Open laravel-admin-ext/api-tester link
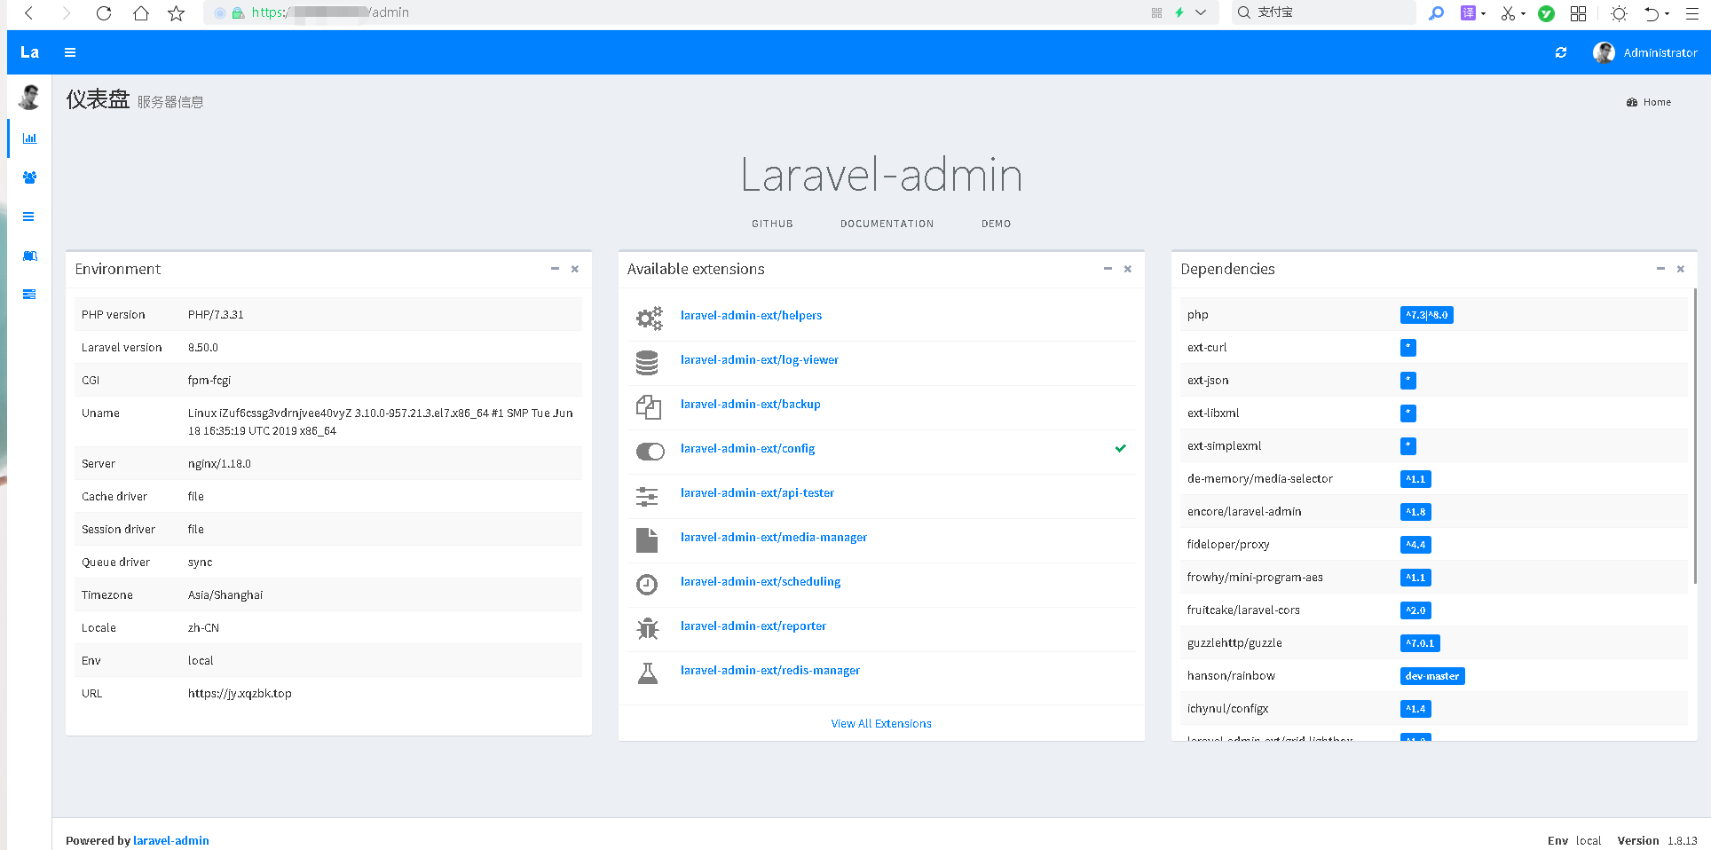 [757, 492]
